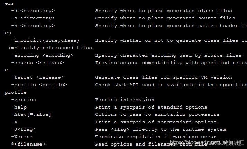This screenshot has width=247, height=149.
Task: Click the "-J<flag>" option text
Action: click(x=23, y=129)
